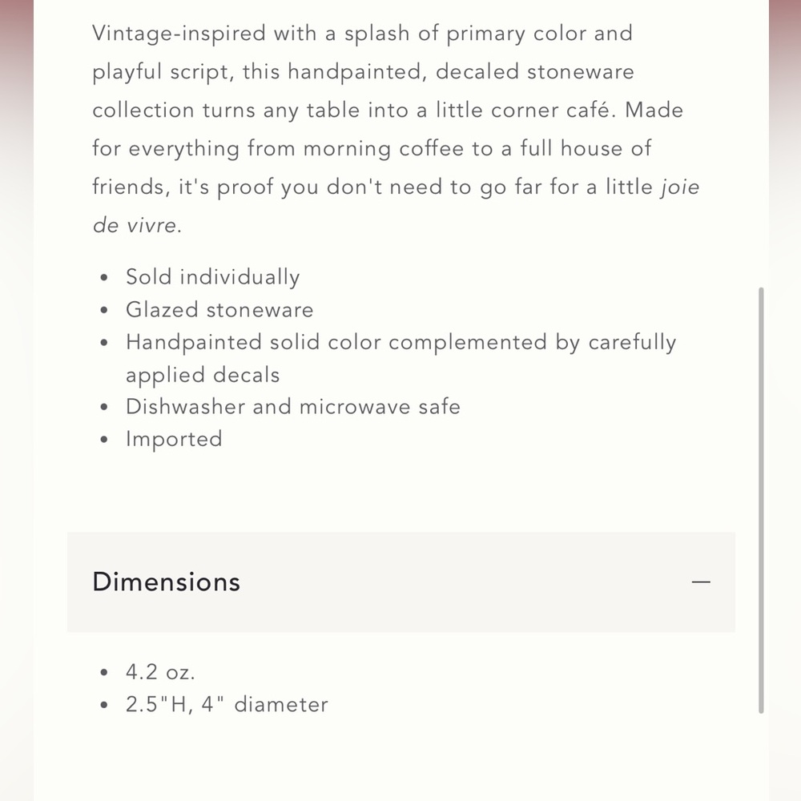Click the 'Vintage-inspired' opening word

point(179,34)
